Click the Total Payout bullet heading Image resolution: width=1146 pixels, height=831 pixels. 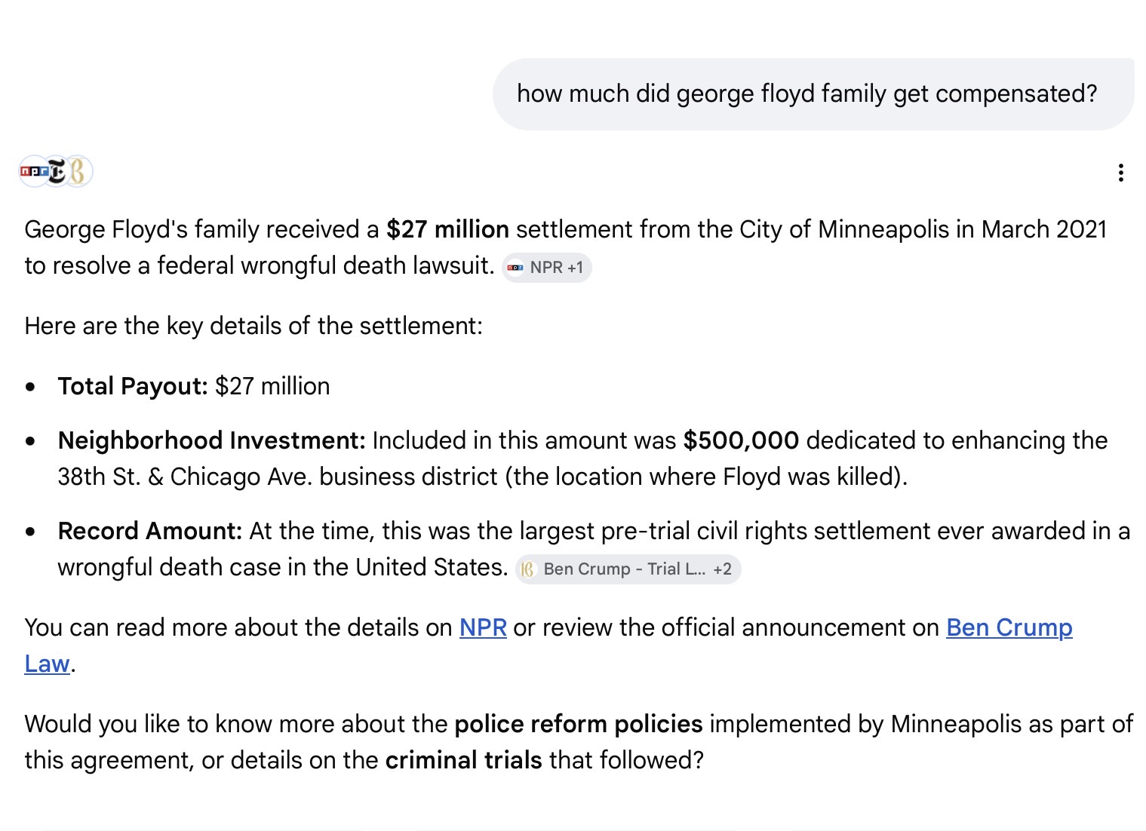[x=133, y=386]
